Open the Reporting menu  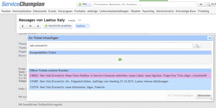point(148,11)
